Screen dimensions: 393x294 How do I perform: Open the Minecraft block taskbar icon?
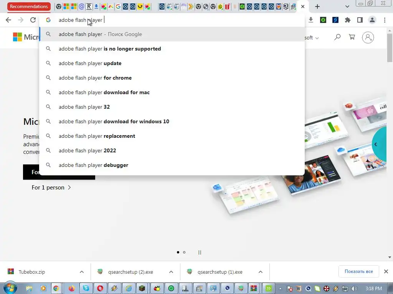click(142, 289)
